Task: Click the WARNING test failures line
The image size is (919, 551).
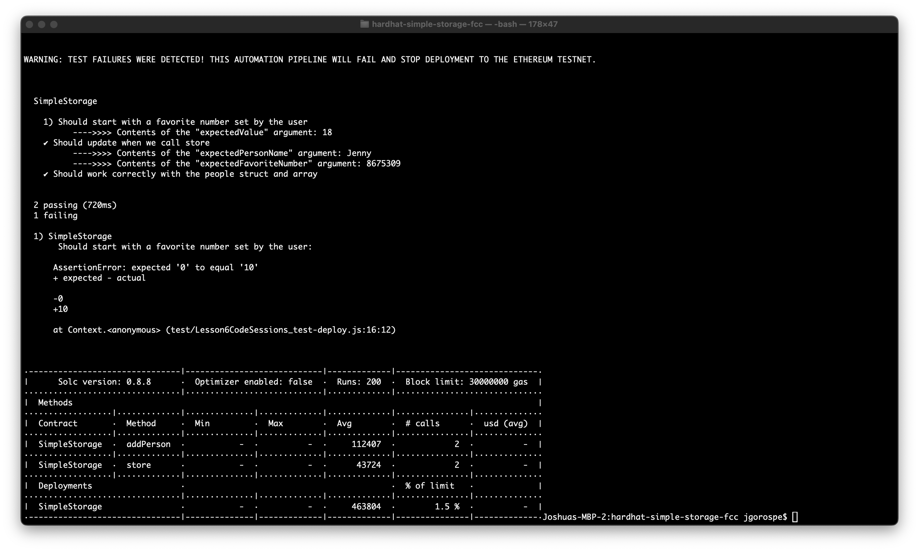Action: [x=309, y=59]
